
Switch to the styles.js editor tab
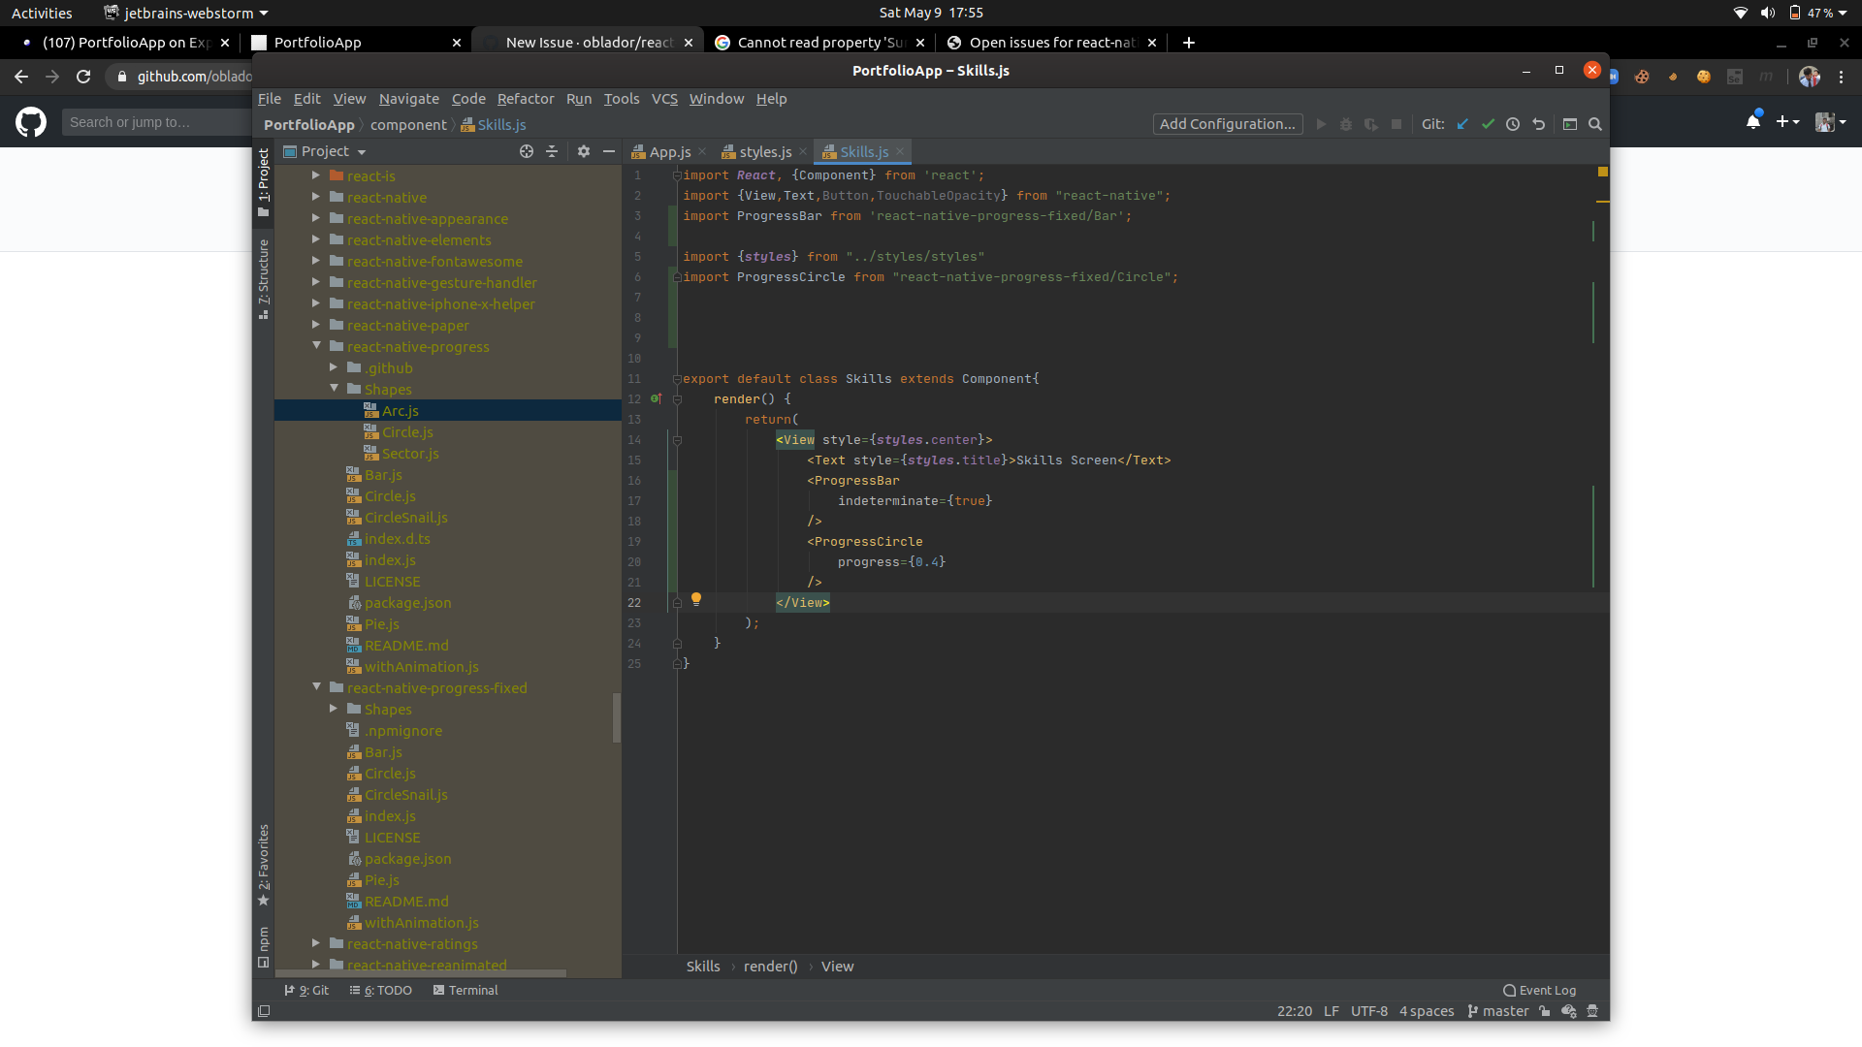coord(764,151)
